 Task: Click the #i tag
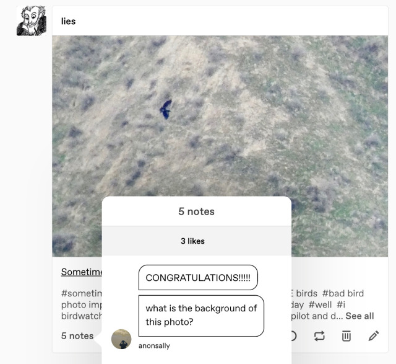341,304
